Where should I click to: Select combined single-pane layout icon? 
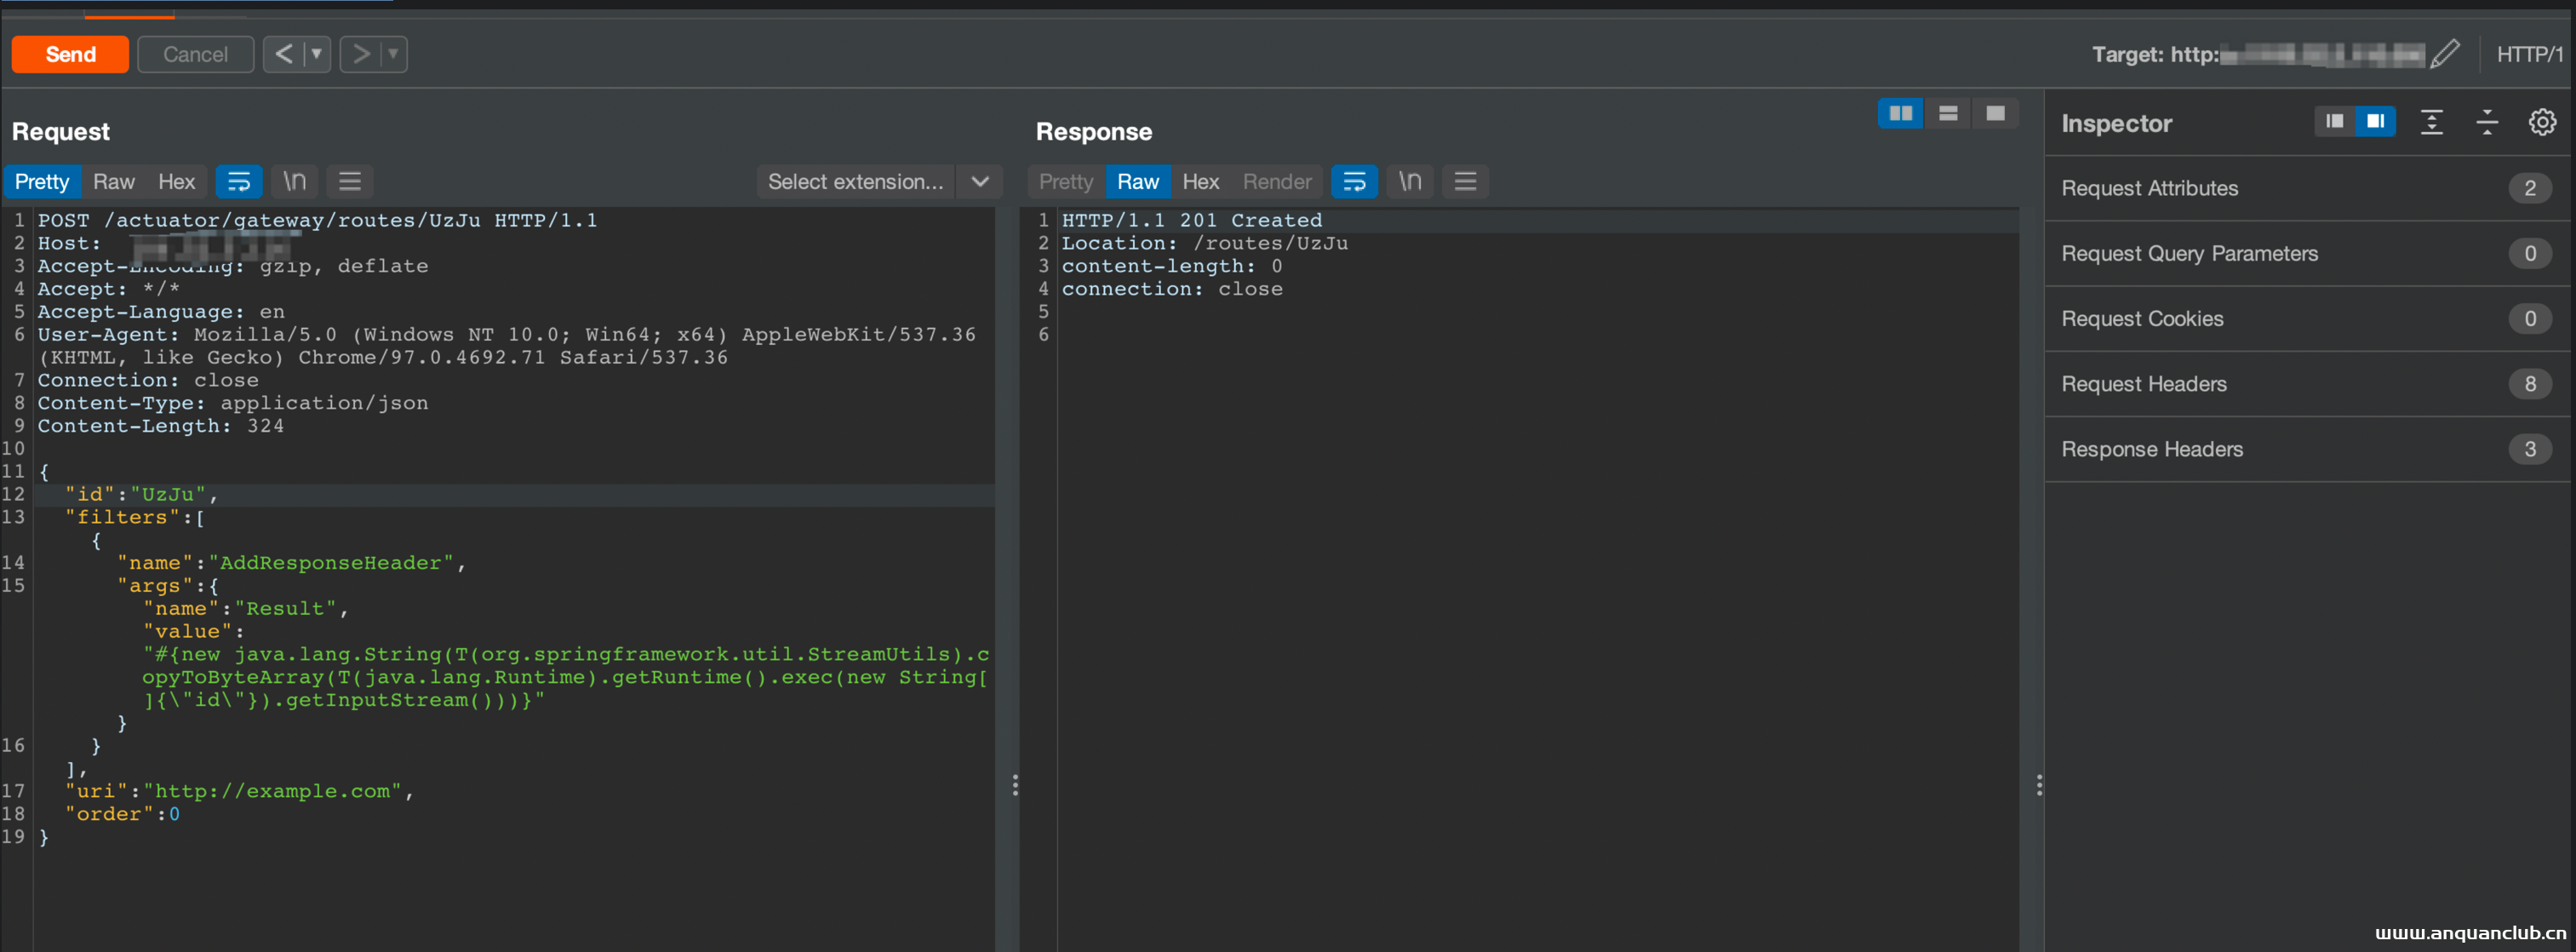click(x=1995, y=113)
